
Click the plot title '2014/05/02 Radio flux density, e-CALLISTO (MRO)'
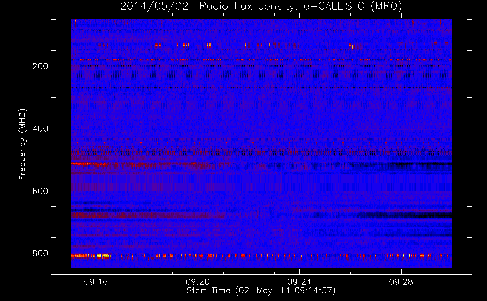tap(261, 6)
